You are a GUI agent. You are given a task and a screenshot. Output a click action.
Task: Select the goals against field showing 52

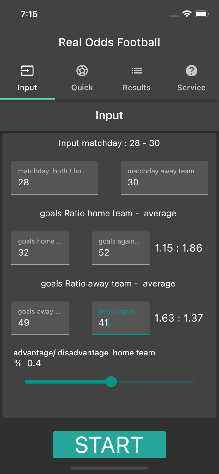[x=120, y=248]
